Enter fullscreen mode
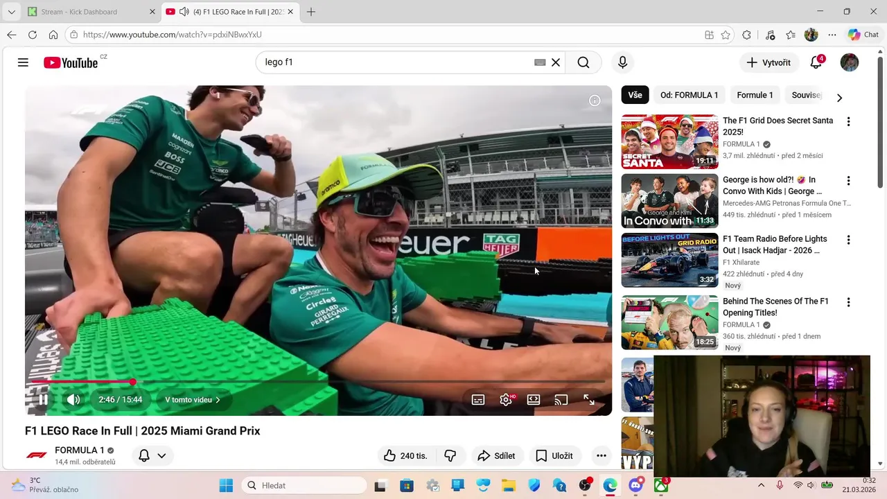 [589, 399]
